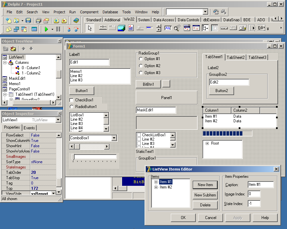Click Delete icon in Object TreeView
The width and height of the screenshot is (287, 229).
coord(13,49)
